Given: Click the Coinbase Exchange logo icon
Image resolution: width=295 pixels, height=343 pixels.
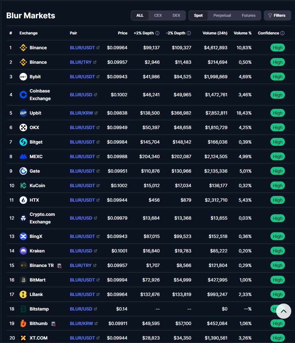Looking at the screenshot, I should point(23,95).
